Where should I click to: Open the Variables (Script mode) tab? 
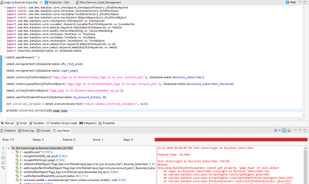pos(61,123)
